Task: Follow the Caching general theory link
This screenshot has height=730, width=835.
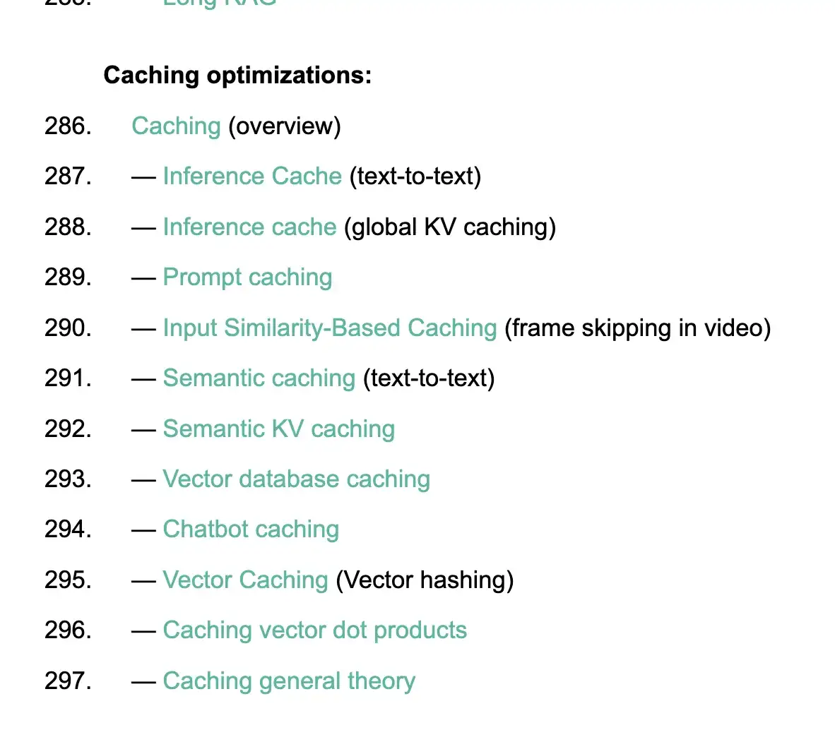Action: [289, 681]
